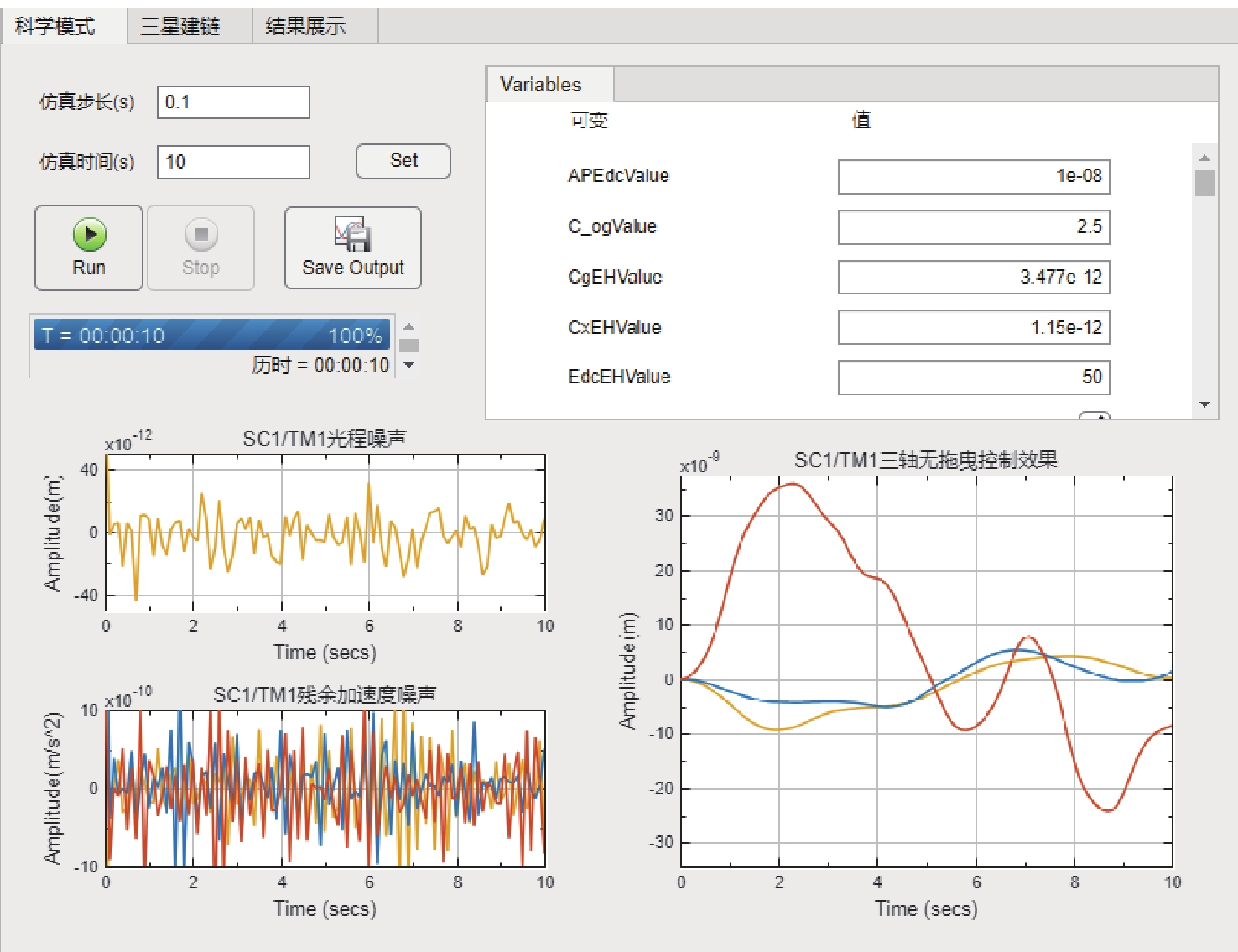Click the Variables panel scrollbar thumb

(x=1205, y=183)
